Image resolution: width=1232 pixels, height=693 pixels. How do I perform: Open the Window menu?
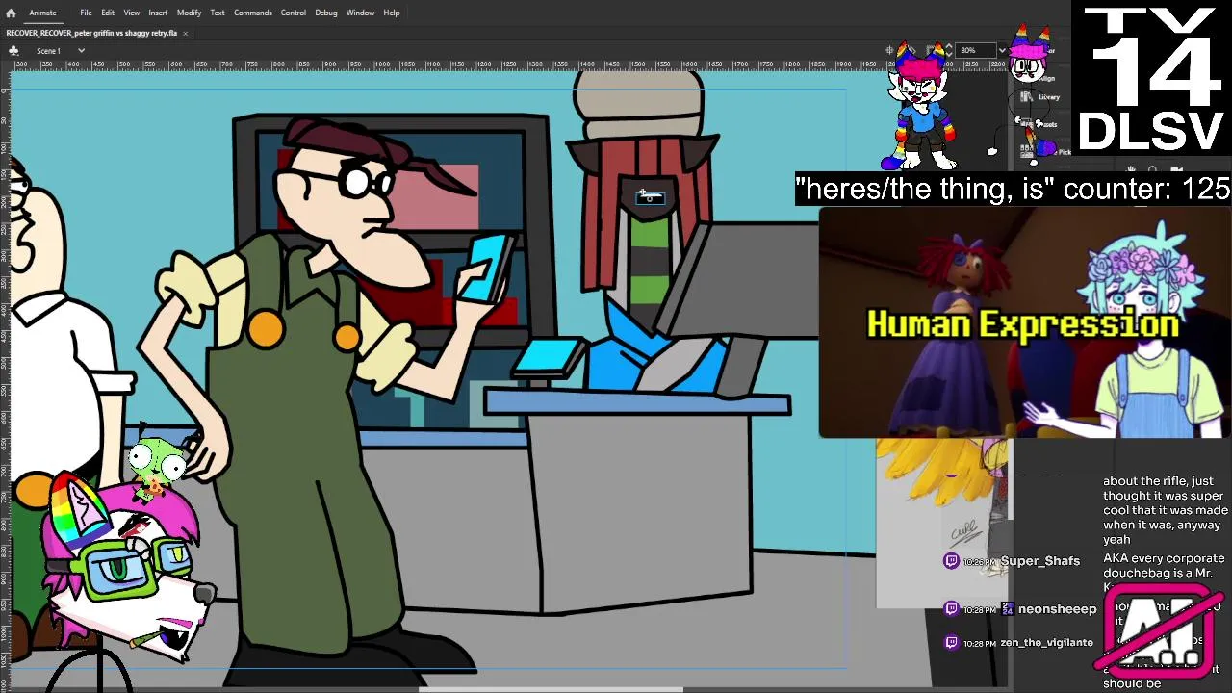(360, 13)
